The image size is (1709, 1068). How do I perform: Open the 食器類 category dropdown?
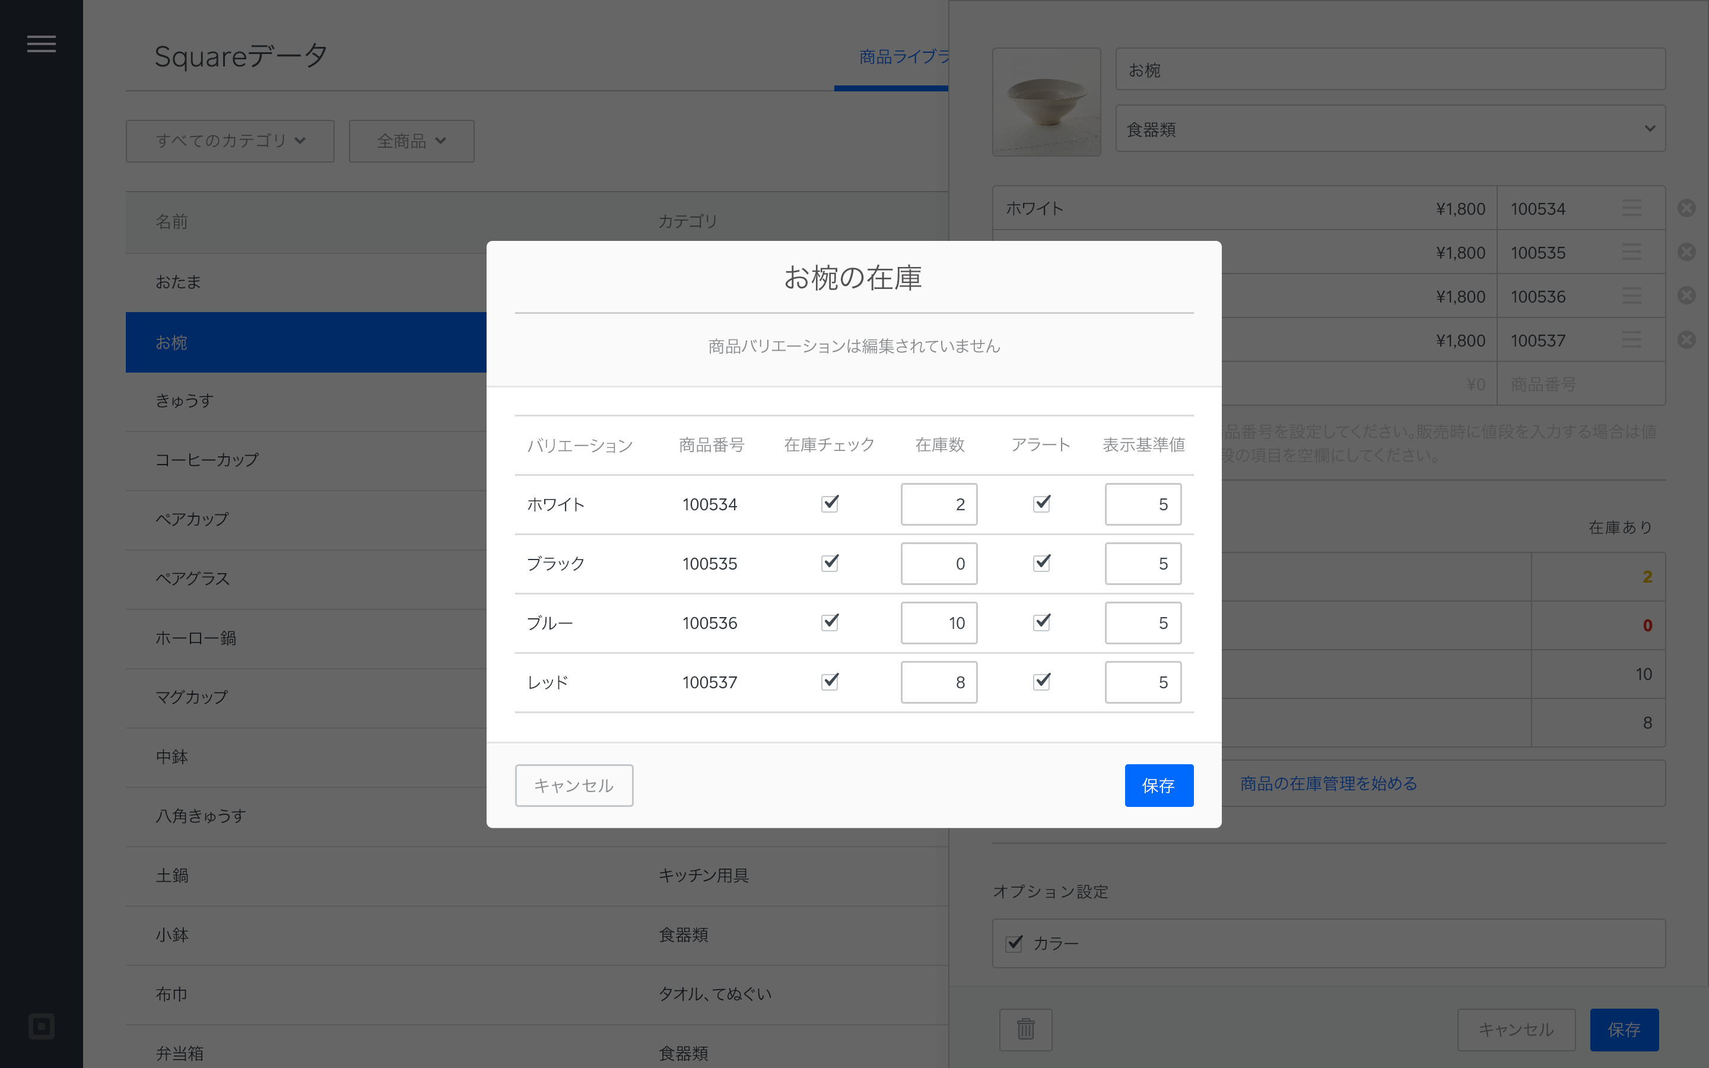pos(1390,129)
